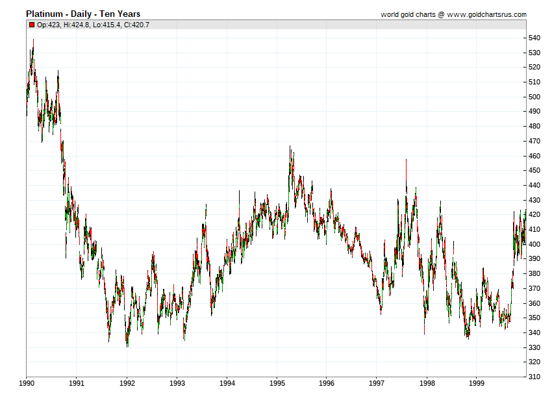Click the 430 price axis label
This screenshot has width=552, height=400.
[534, 200]
